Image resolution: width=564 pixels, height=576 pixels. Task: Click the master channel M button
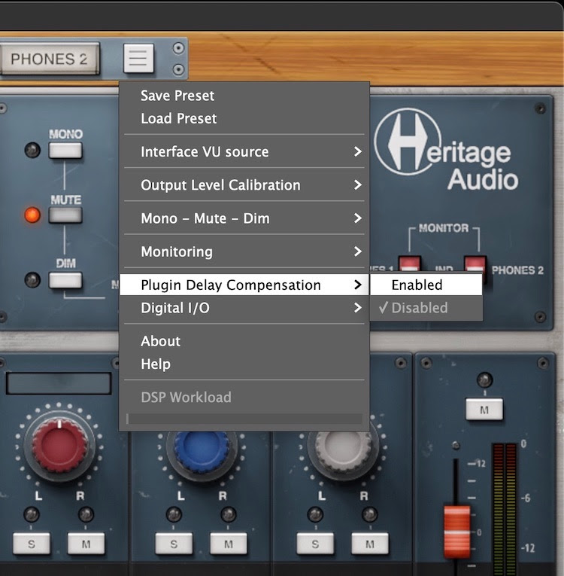pyautogui.click(x=485, y=410)
